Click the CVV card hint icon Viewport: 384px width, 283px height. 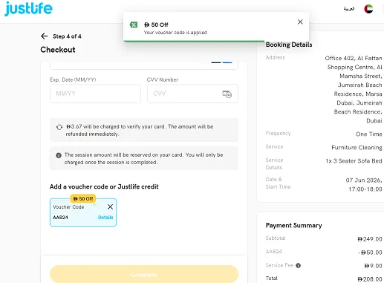(x=227, y=94)
